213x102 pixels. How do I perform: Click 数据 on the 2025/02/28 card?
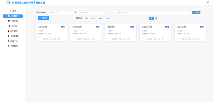[x=85, y=39]
